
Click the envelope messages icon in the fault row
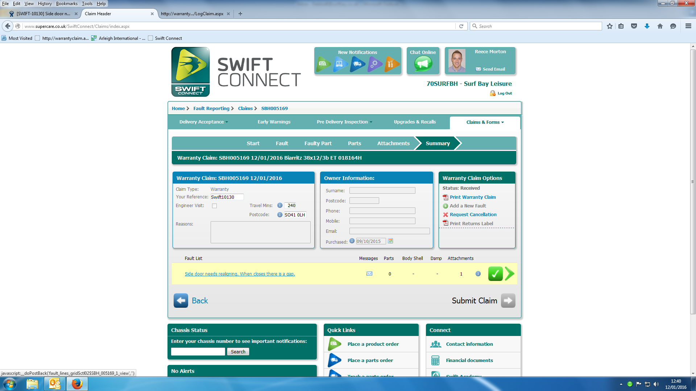(x=369, y=274)
